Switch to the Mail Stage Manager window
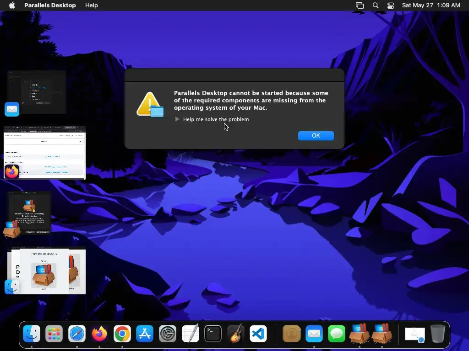Screen dimensions: 469x351 (x=38, y=92)
